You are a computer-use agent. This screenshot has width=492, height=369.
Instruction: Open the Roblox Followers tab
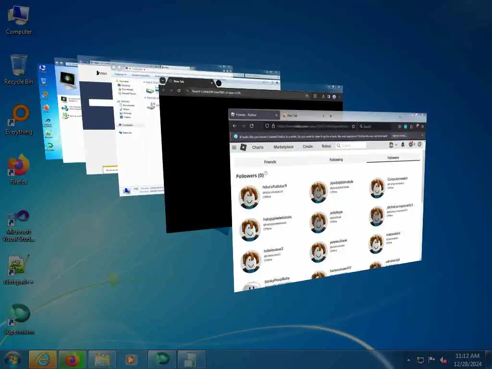[393, 158]
